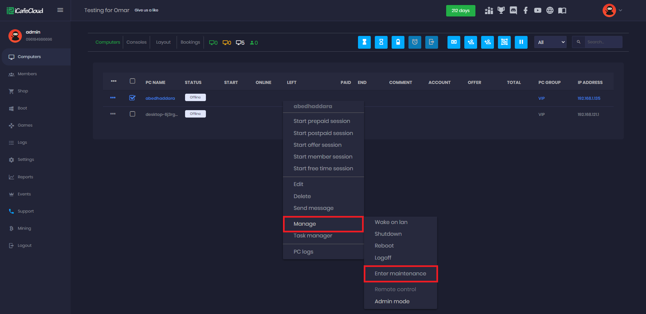Switch to the Consoles tab
The height and width of the screenshot is (314, 646).
coord(136,42)
